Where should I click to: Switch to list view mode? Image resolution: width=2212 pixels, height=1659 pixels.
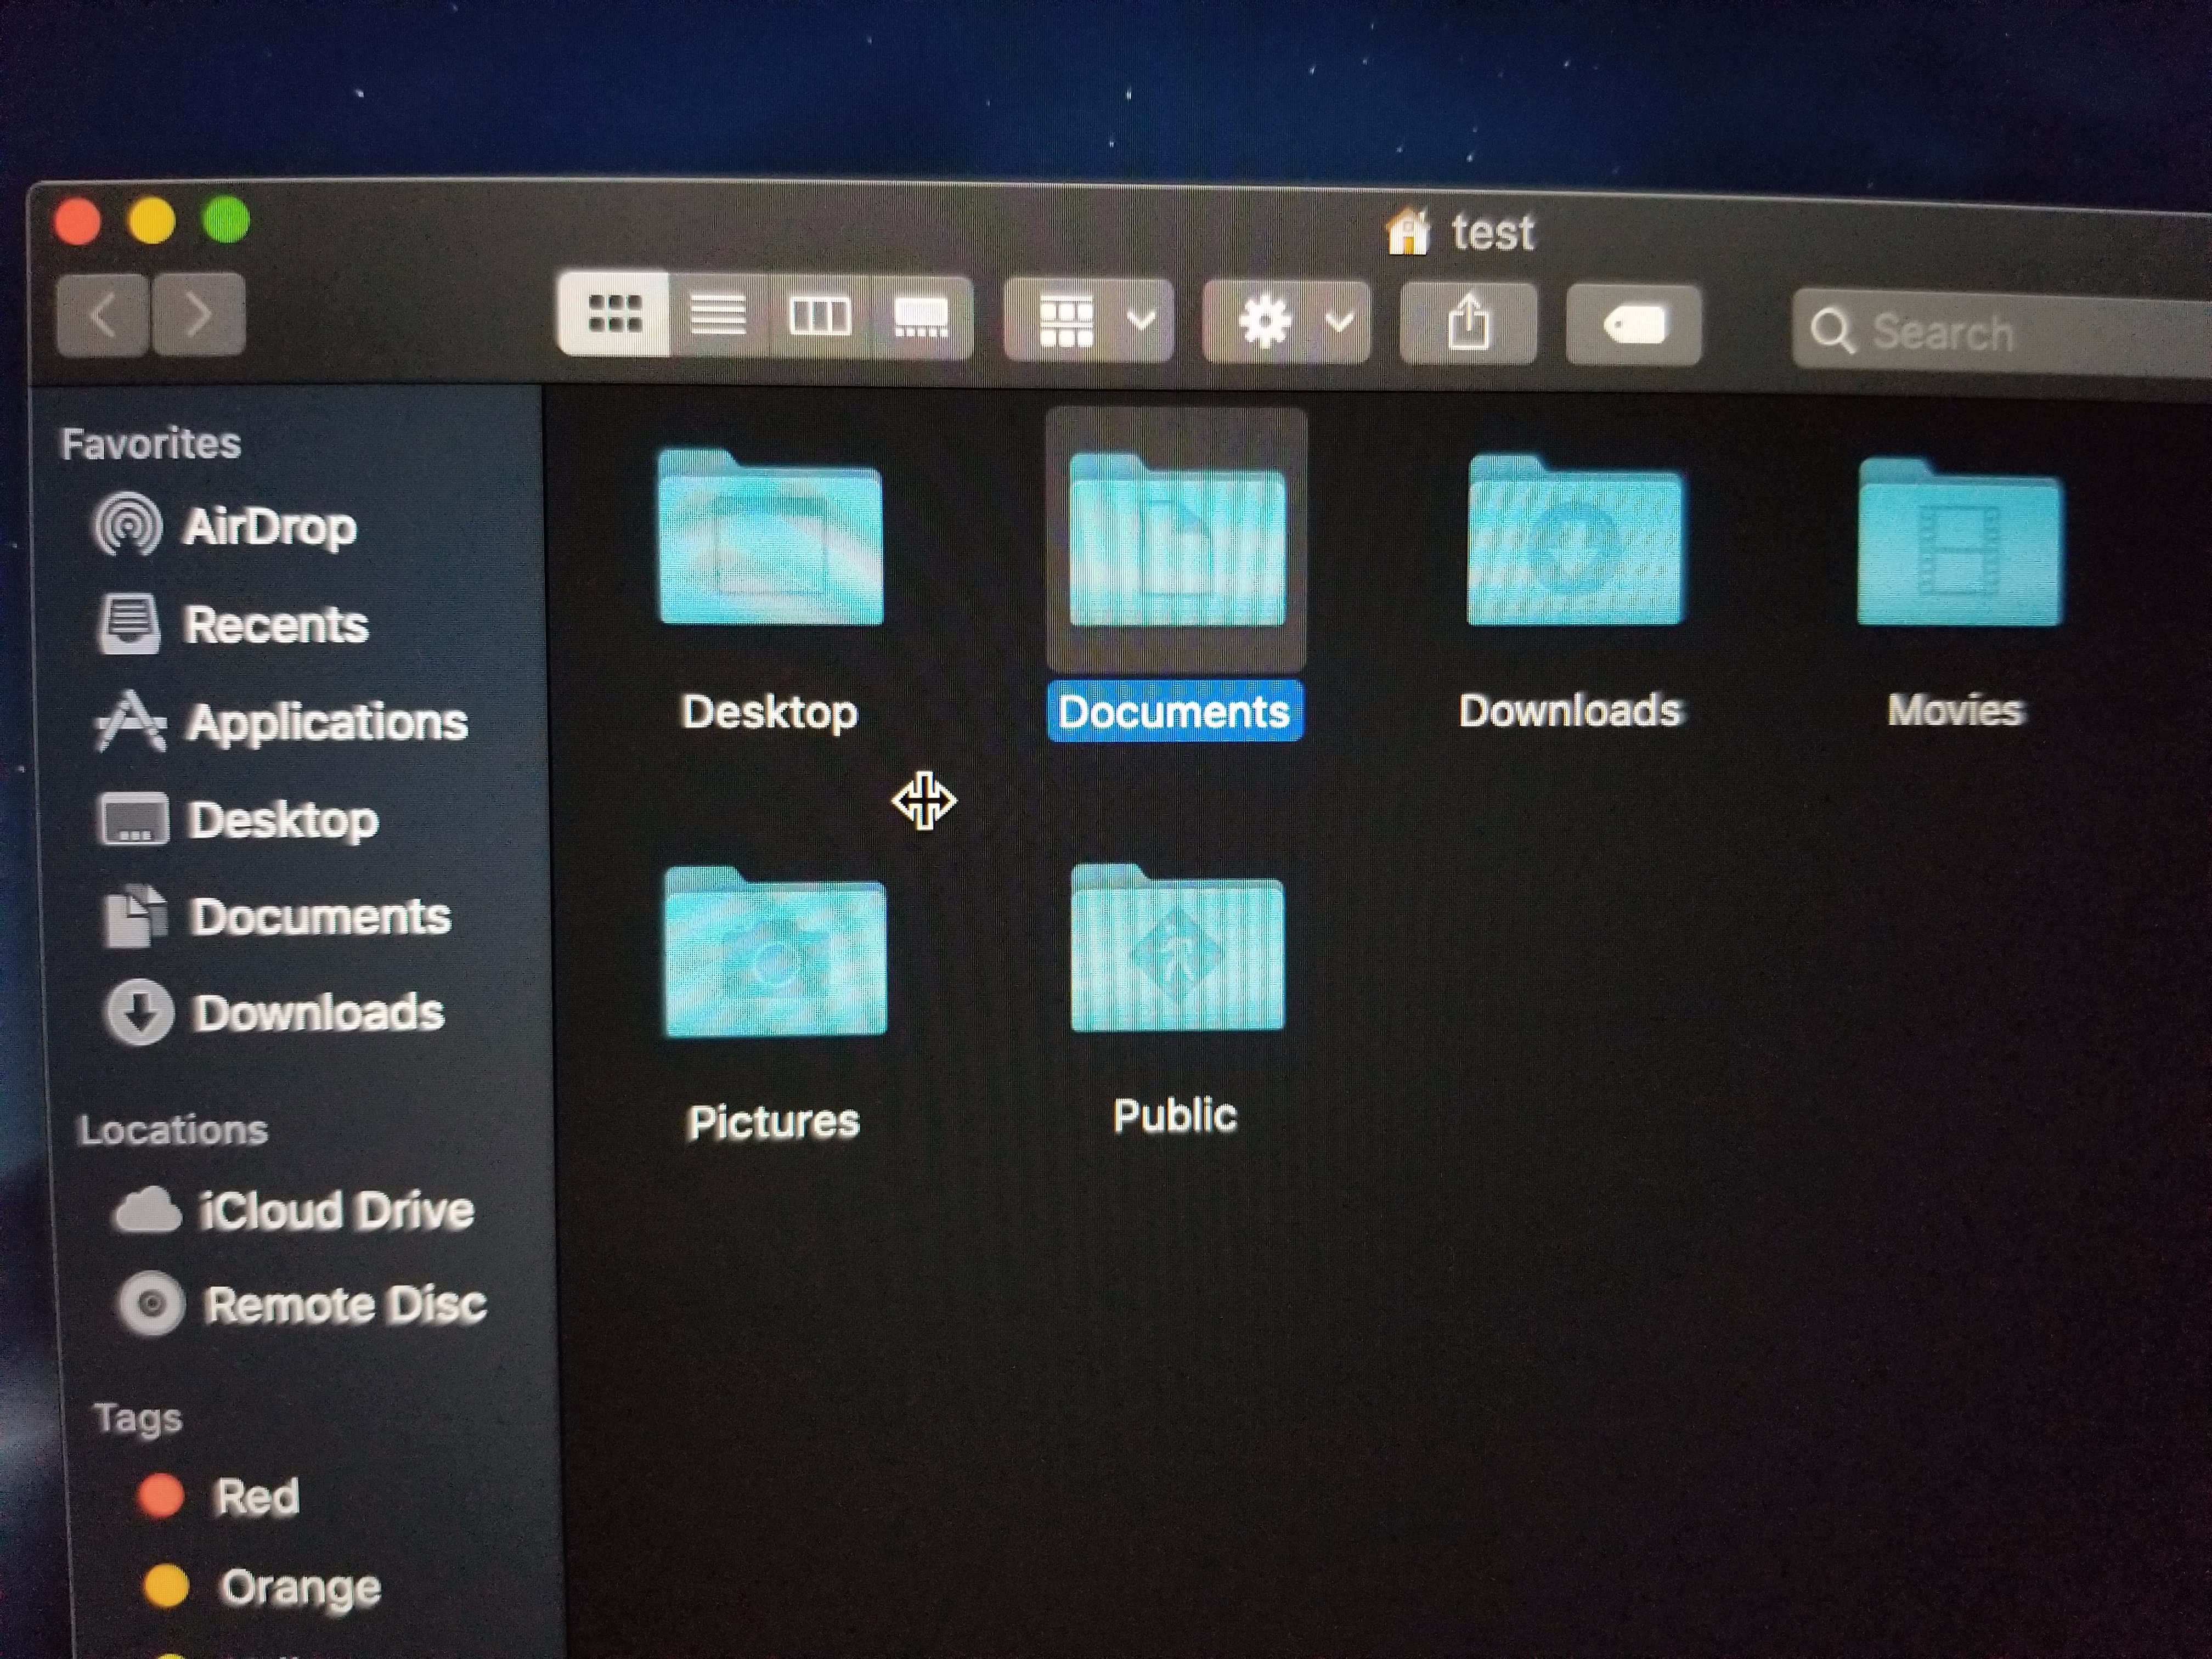coord(718,316)
